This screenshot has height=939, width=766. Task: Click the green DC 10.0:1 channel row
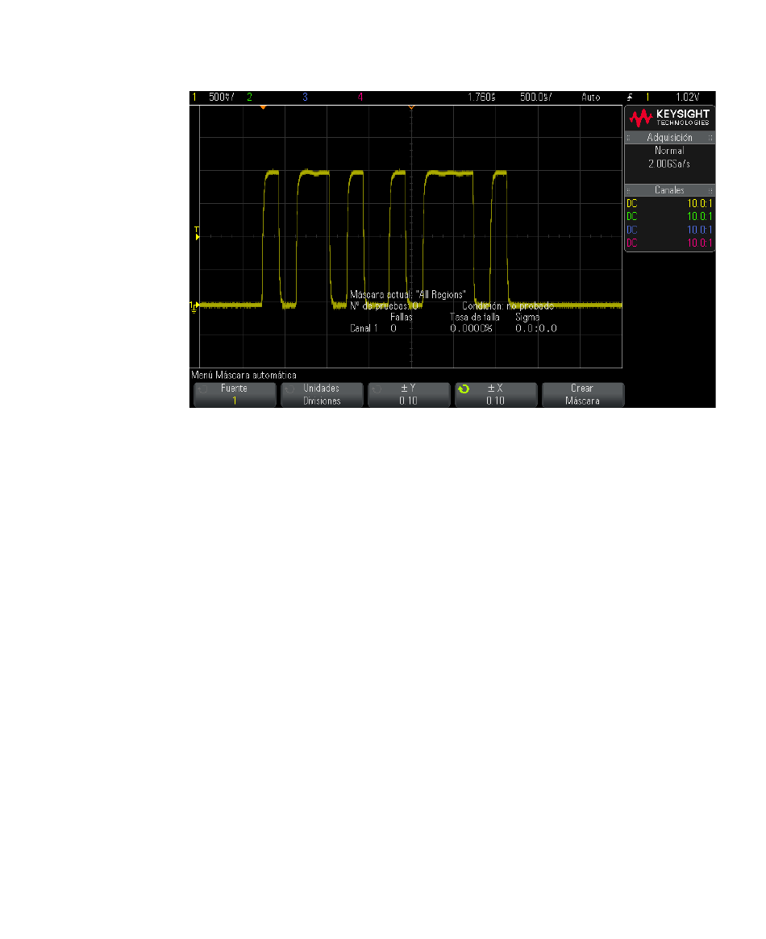[x=669, y=217]
